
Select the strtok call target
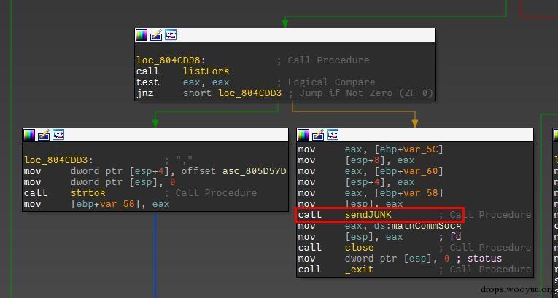88,193
